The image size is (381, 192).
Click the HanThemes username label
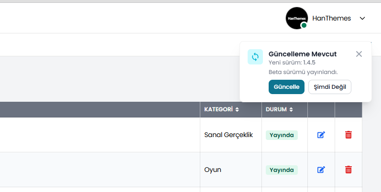[331, 18]
